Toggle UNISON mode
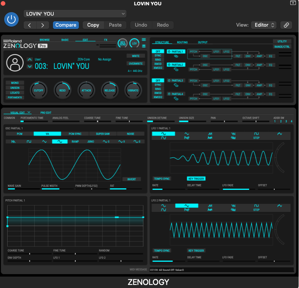This screenshot has width=299, height=288. point(15,88)
